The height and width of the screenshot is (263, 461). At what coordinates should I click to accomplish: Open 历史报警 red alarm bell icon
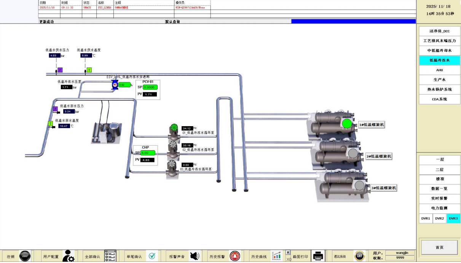[235, 256]
